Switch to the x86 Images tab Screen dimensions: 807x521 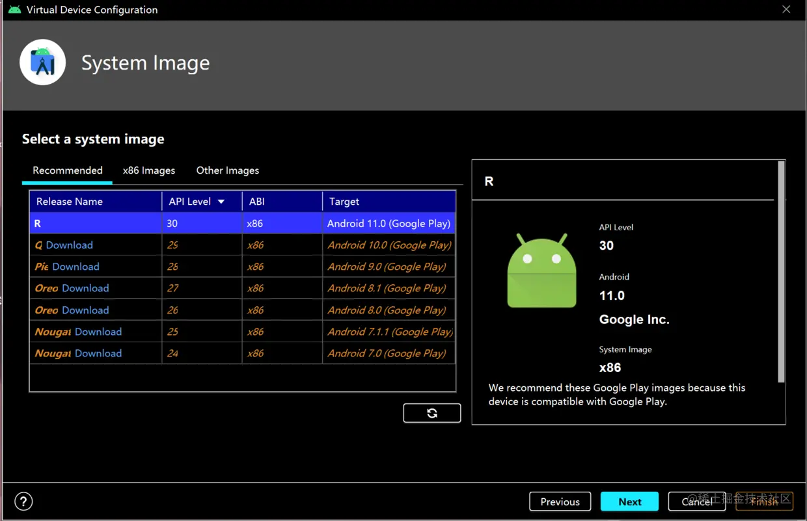coord(149,170)
